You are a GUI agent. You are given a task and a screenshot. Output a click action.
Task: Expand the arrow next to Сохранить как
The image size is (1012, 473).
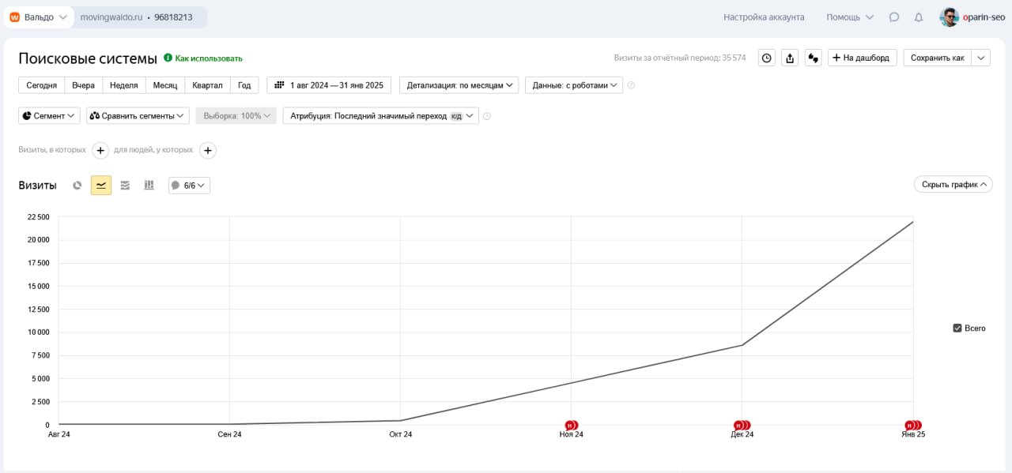pos(981,58)
